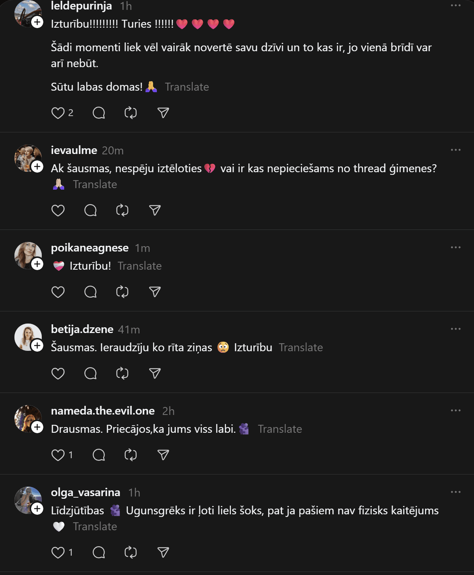Like nameda.the.evil.one's comment
The image size is (474, 575).
[58, 455]
